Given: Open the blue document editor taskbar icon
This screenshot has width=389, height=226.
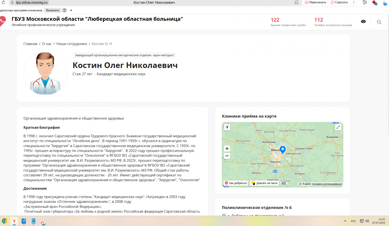Looking at the screenshot, I should click(x=24, y=221).
